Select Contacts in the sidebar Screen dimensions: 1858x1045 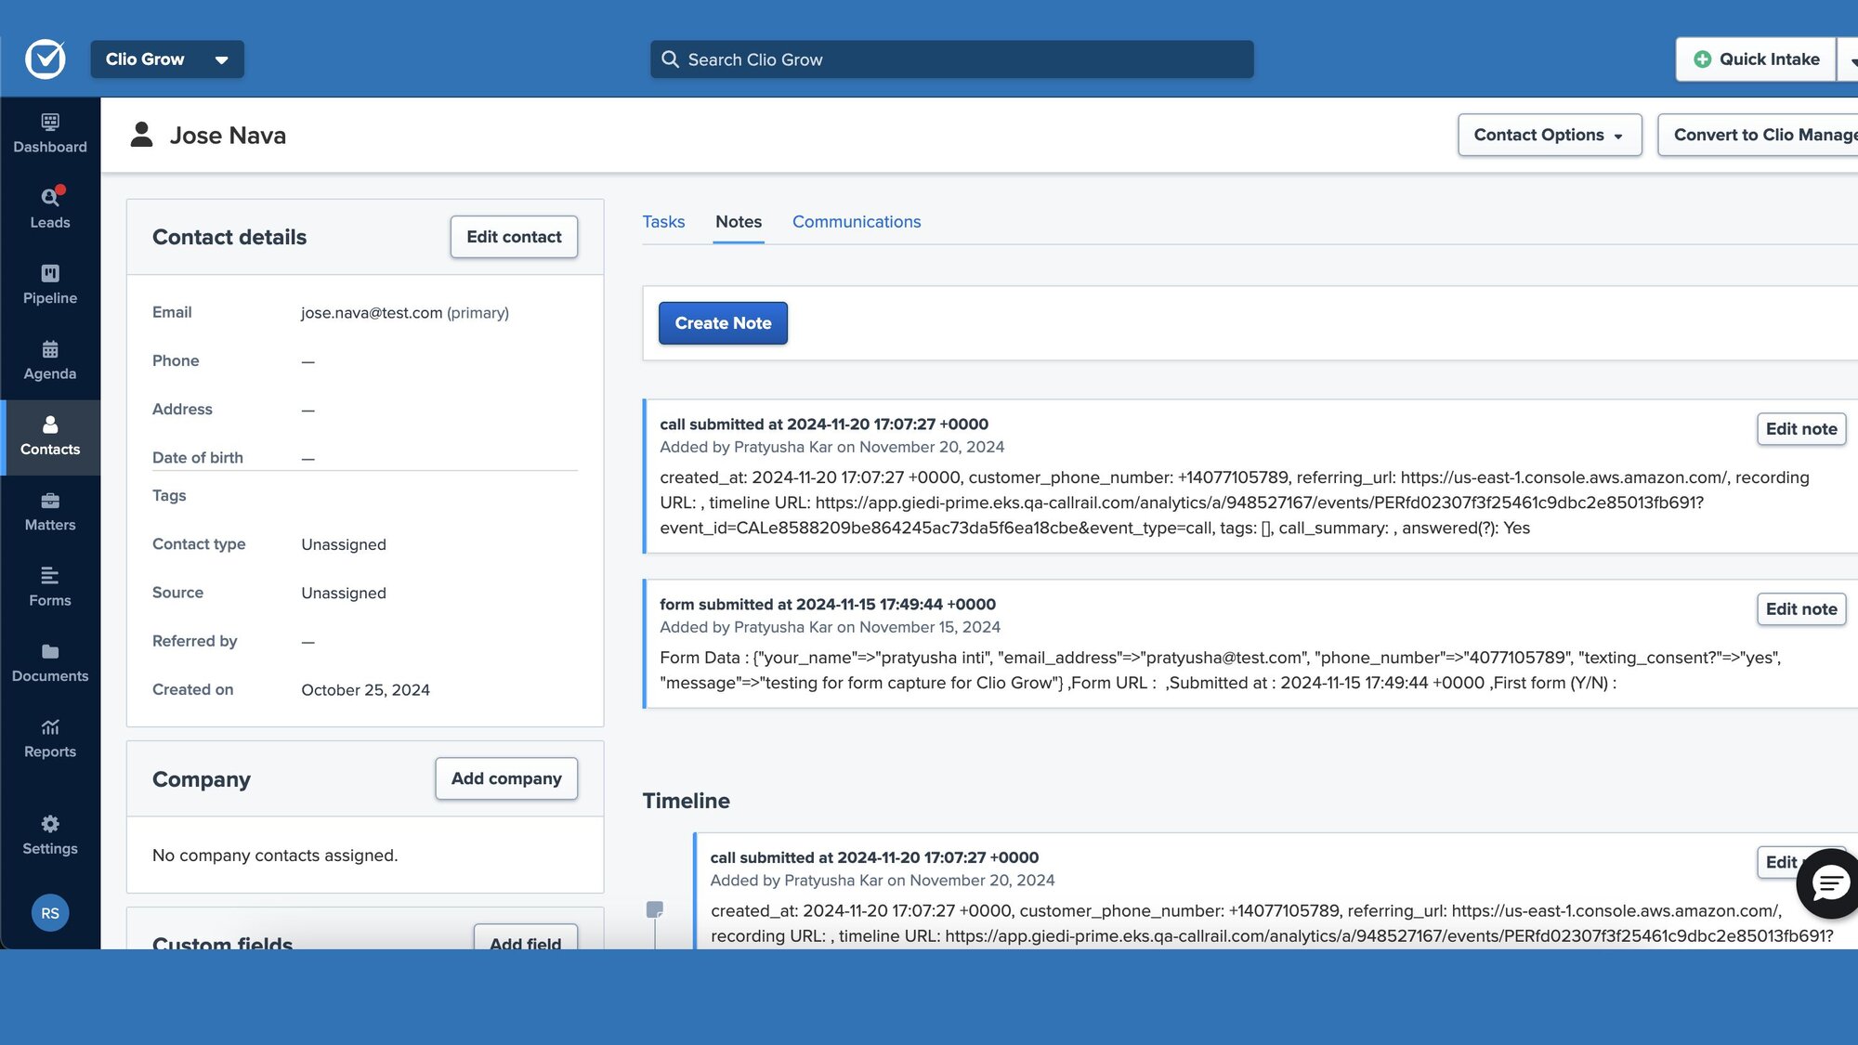coord(50,437)
